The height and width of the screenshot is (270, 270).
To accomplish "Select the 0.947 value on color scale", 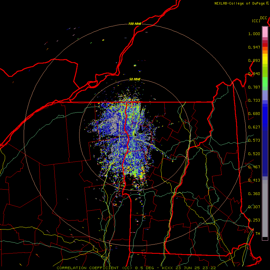I will [x=254, y=47].
